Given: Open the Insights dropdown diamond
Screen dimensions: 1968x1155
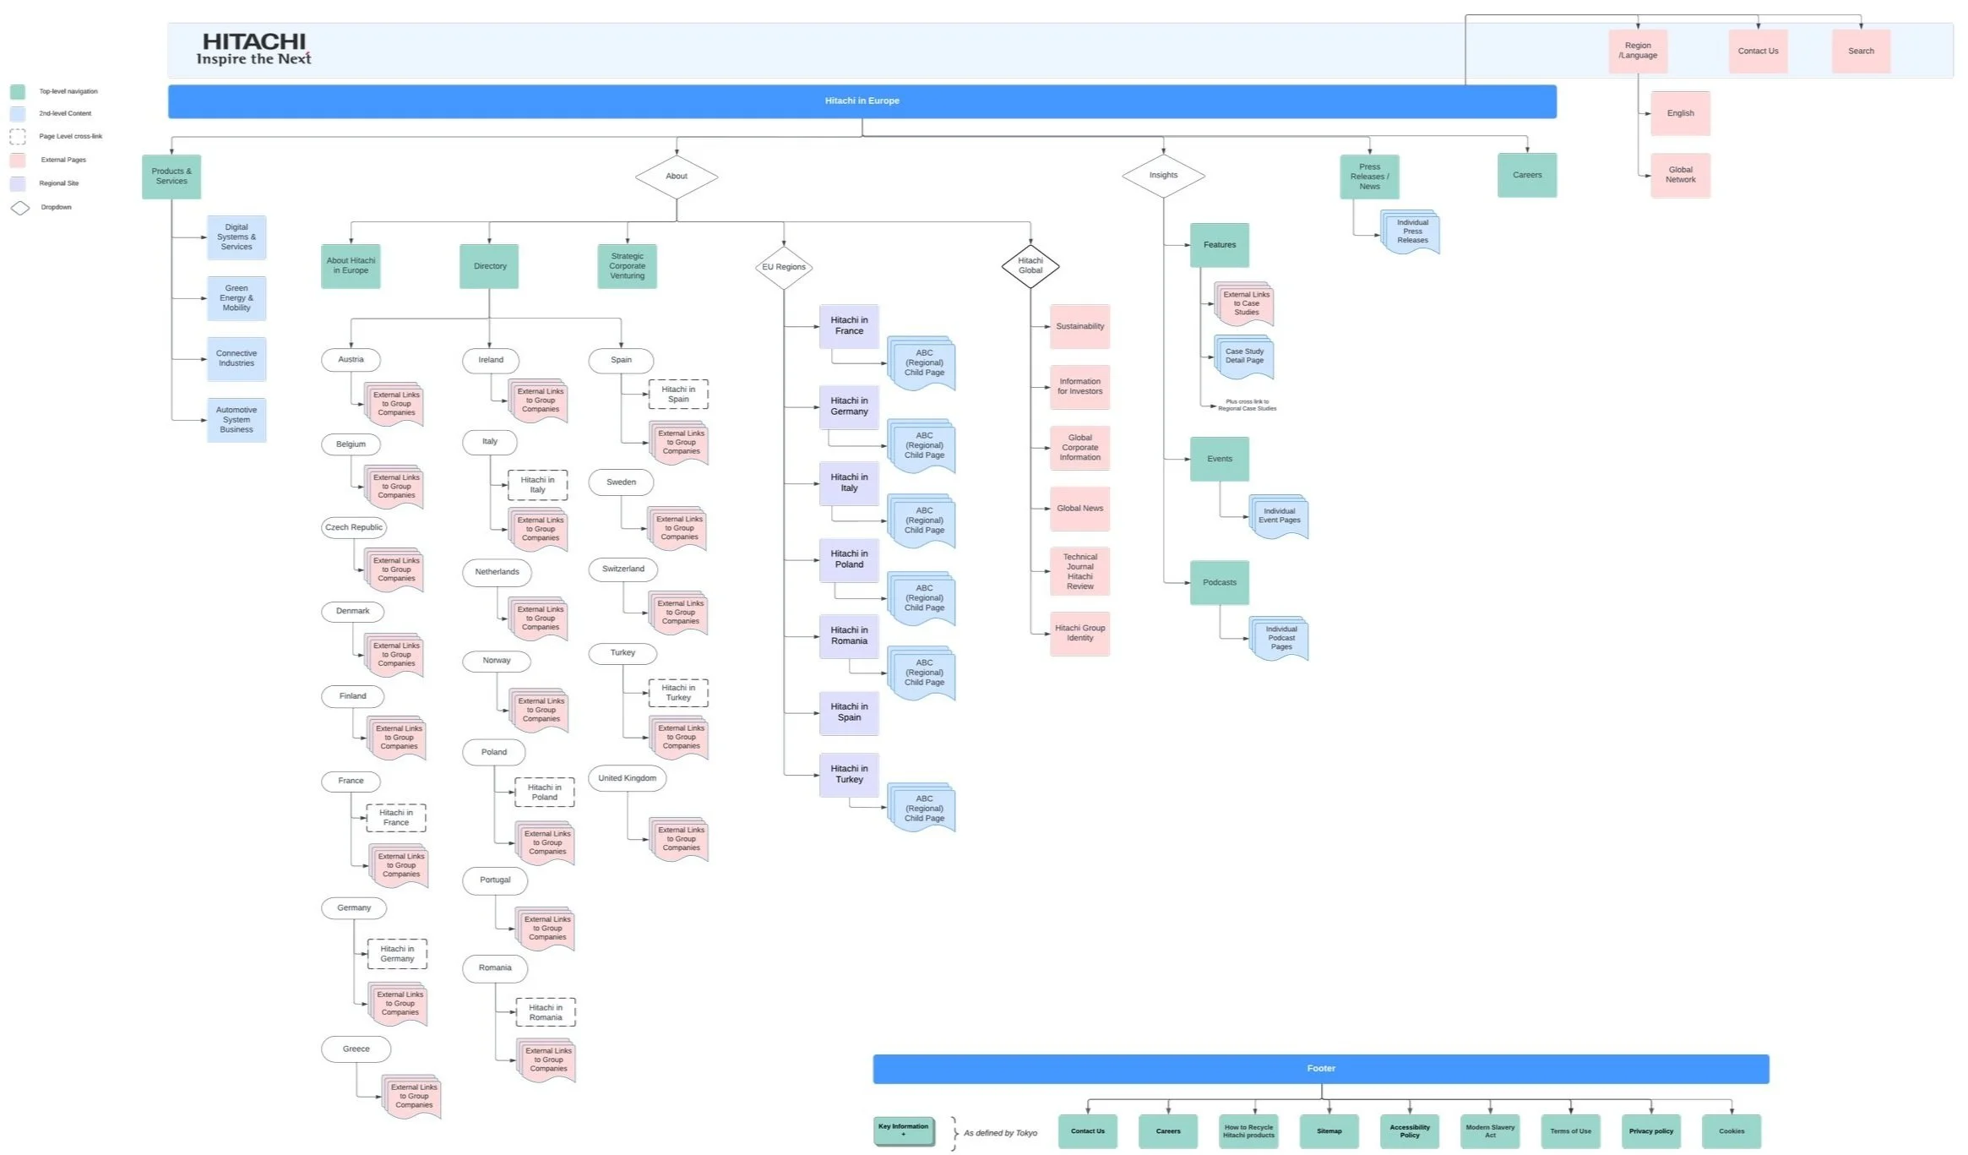Looking at the screenshot, I should [1163, 176].
